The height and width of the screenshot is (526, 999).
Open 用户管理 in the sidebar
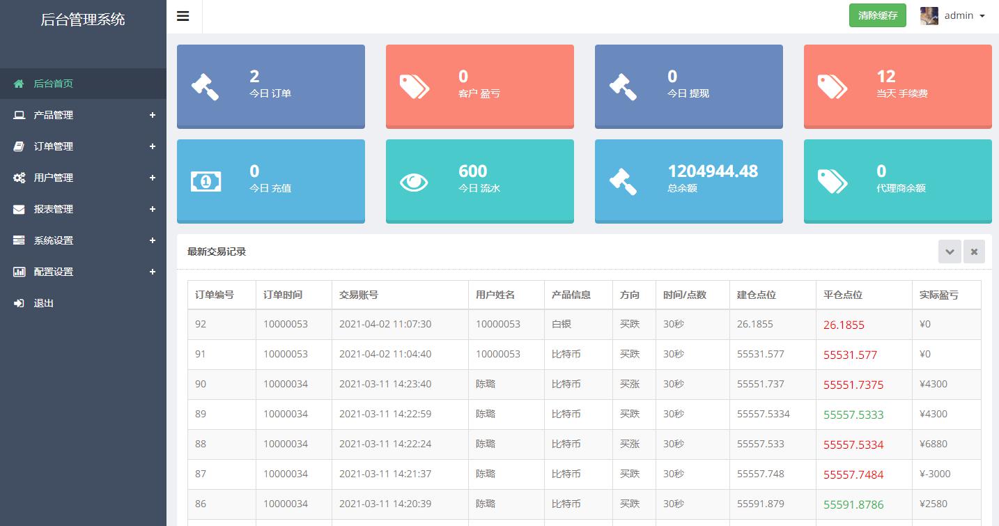pos(54,178)
